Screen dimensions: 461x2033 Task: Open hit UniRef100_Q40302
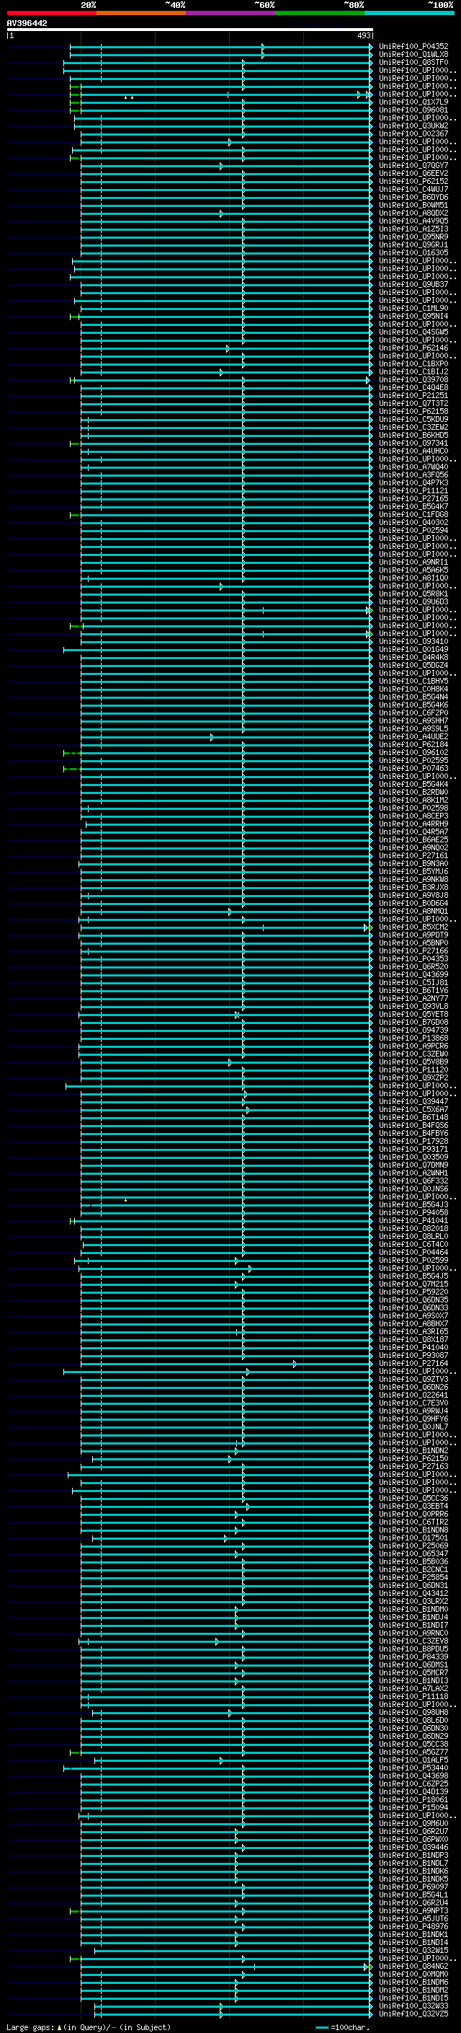[x=413, y=522]
